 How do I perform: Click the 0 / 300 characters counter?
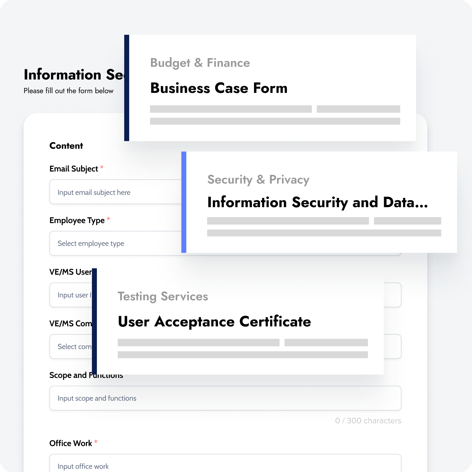click(x=368, y=421)
